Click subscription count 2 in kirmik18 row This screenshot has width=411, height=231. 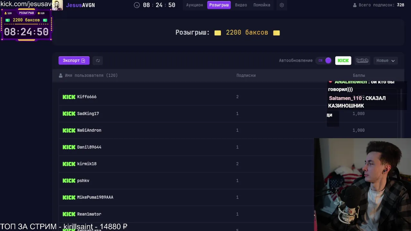point(237,164)
